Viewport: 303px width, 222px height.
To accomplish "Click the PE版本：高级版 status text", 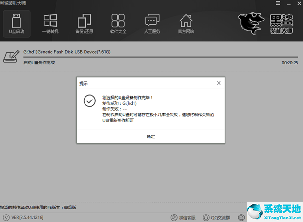I will tap(38, 208).
